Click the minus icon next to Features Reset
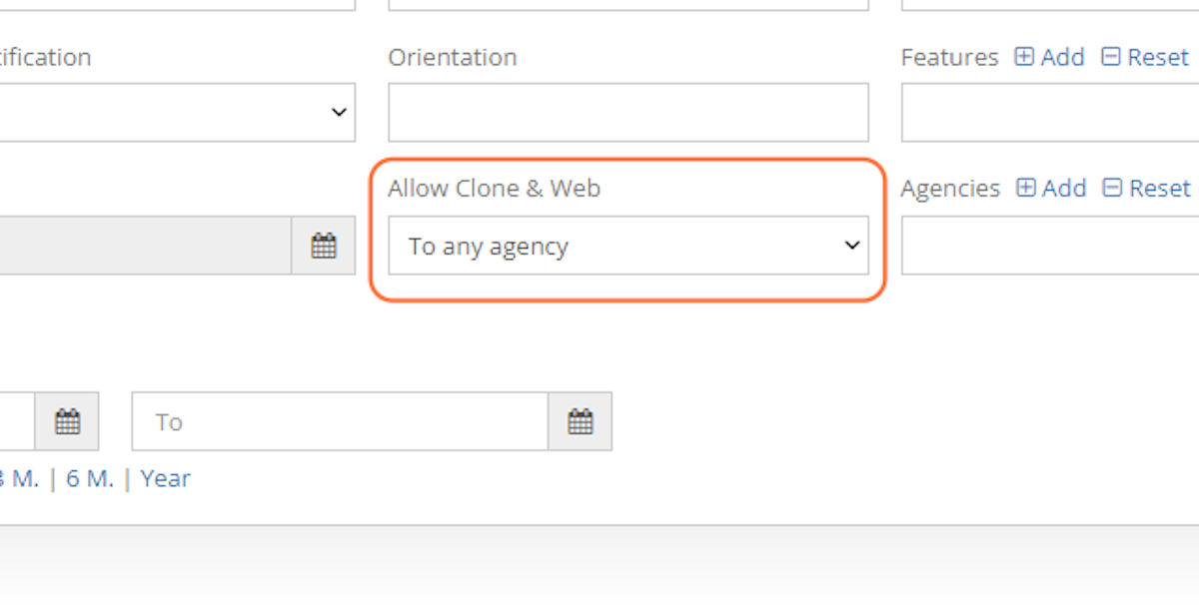This screenshot has height=605, width=1199. [x=1111, y=57]
